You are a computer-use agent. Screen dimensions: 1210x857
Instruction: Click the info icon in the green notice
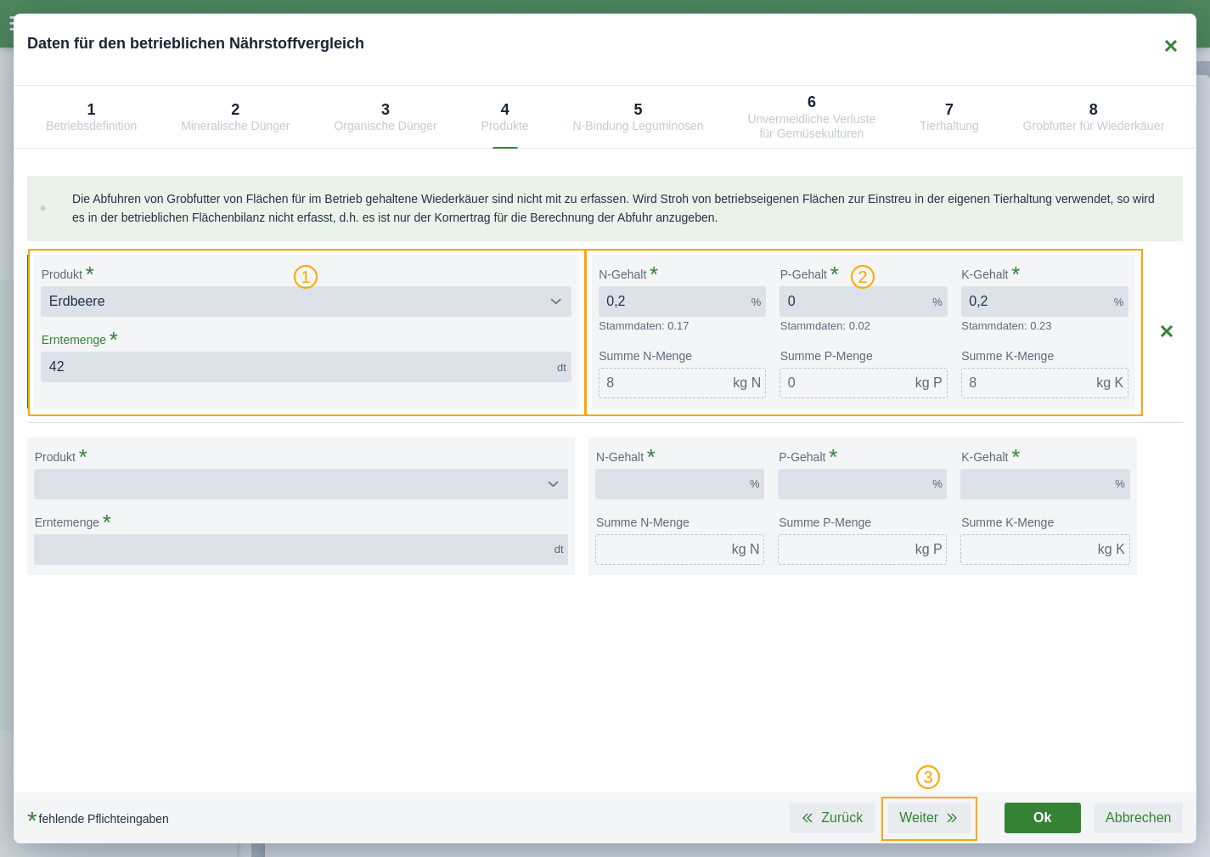tap(42, 208)
